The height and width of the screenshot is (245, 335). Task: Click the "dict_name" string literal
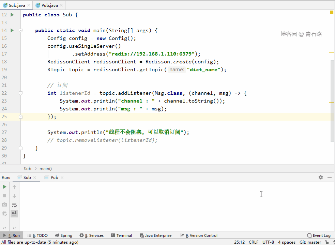[203, 70]
